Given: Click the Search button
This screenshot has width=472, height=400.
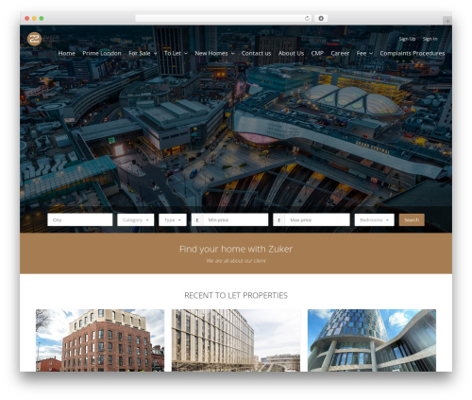Looking at the screenshot, I should (x=412, y=219).
